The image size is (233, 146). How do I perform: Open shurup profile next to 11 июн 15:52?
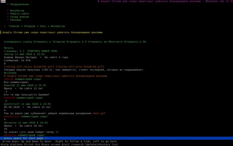tap(9, 54)
